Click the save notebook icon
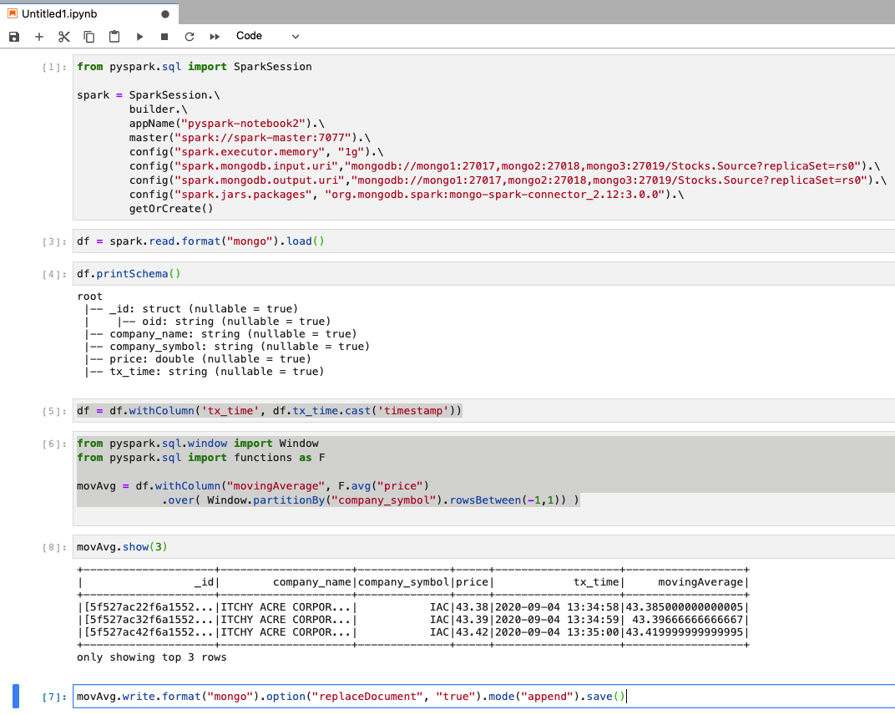The width and height of the screenshot is (895, 715). [13, 37]
